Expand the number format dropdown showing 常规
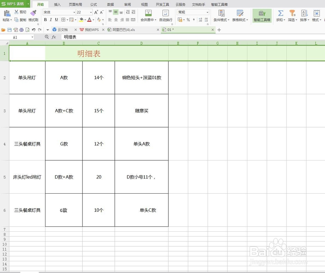The height and width of the screenshot is (273, 325). tap(207, 12)
